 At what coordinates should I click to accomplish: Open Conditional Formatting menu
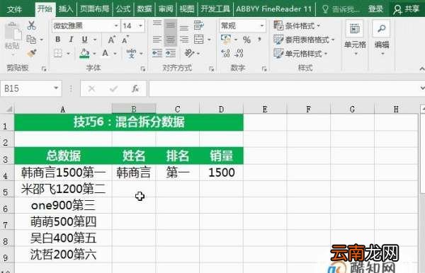(x=297, y=25)
